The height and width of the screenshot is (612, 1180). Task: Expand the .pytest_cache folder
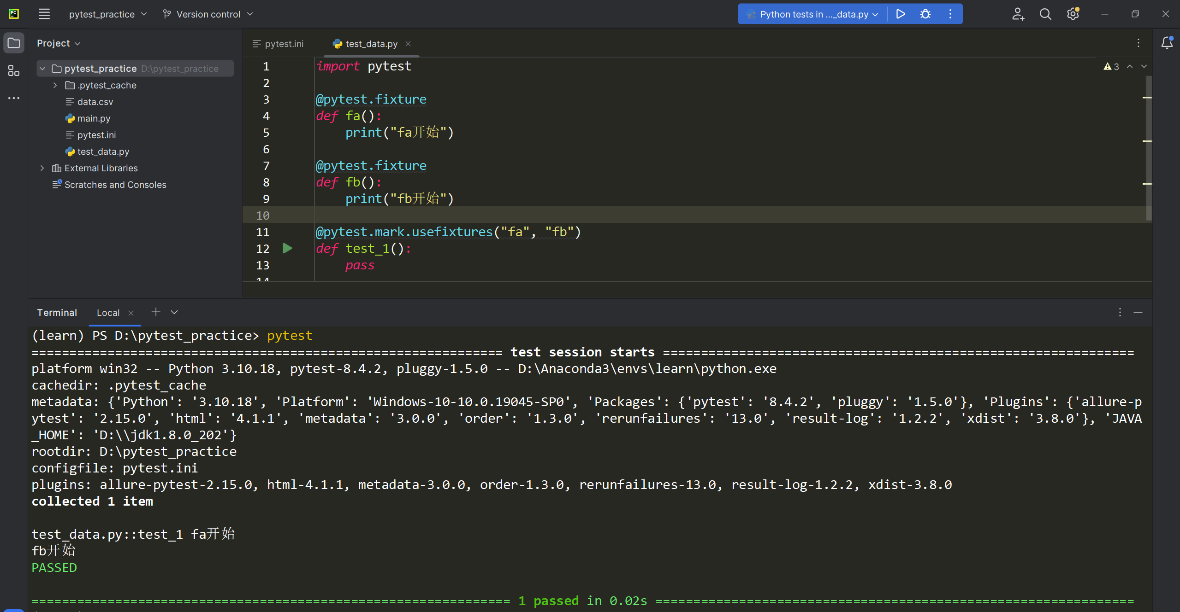point(55,85)
